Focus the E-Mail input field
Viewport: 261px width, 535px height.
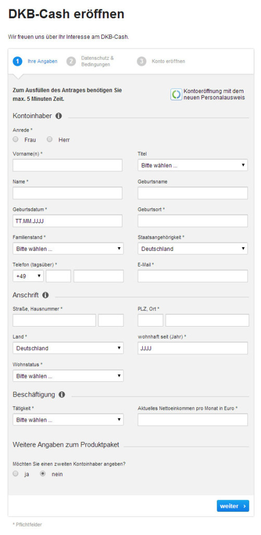click(193, 276)
